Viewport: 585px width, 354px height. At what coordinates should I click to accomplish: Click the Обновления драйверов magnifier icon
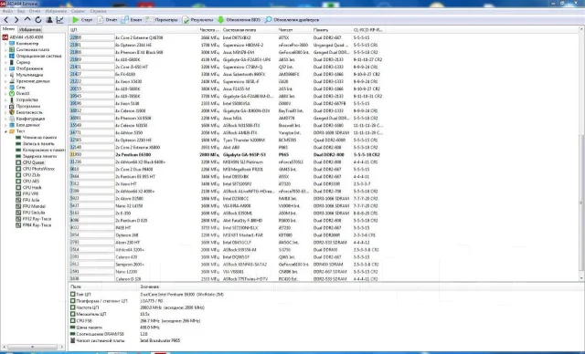point(268,20)
